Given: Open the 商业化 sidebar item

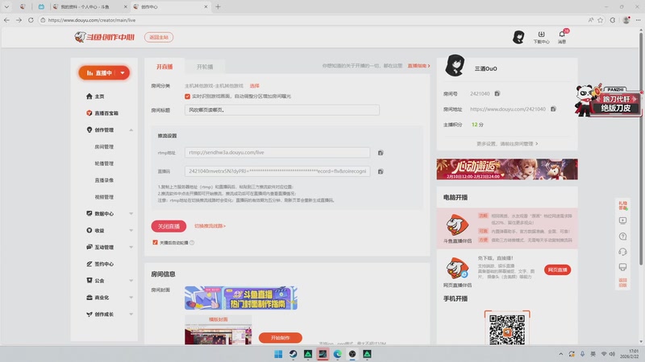Looking at the screenshot, I should tap(98, 298).
